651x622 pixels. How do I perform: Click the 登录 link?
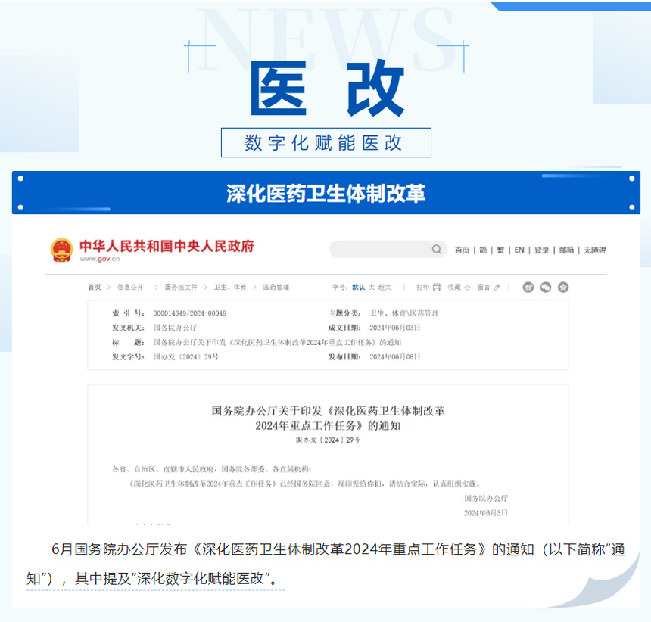pyautogui.click(x=541, y=250)
